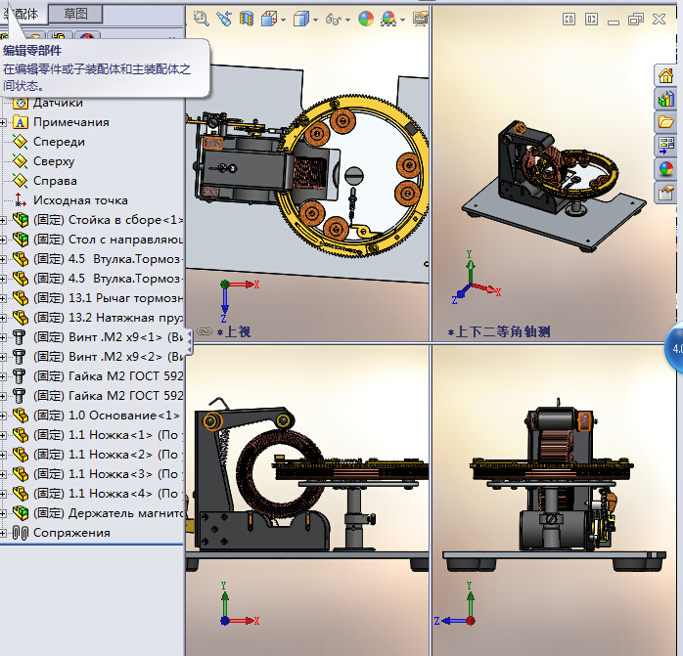Viewport: 683px width, 656px height.
Task: Select the Справа plane icon
Action: (x=20, y=181)
